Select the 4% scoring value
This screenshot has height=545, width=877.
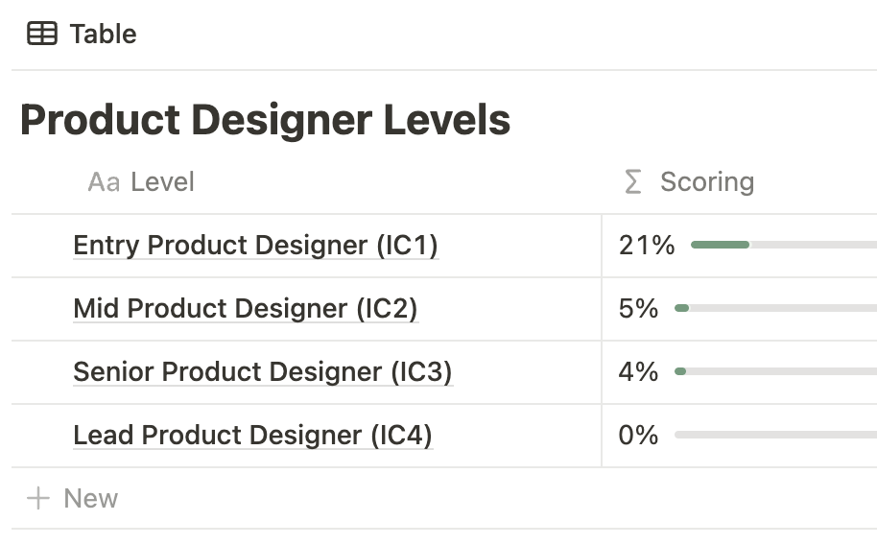638,372
